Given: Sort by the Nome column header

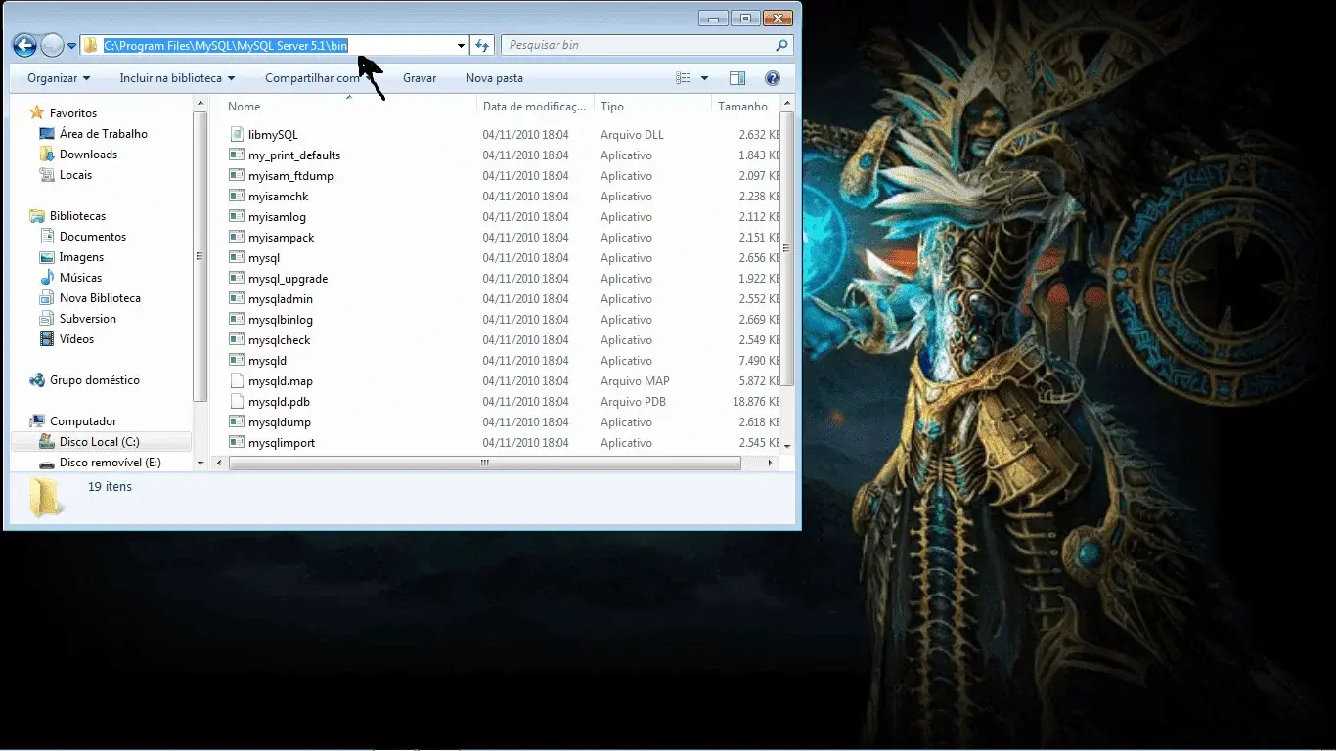Looking at the screenshot, I should pyautogui.click(x=350, y=107).
